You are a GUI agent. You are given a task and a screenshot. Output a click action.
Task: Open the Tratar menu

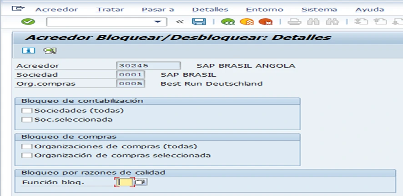[x=110, y=10]
